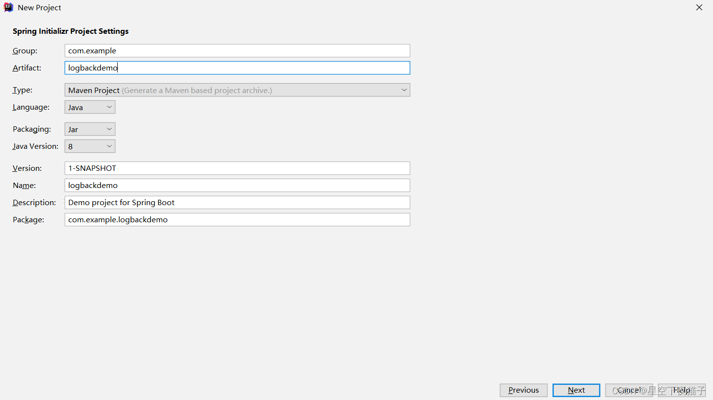Click the IntelliJ IDEA icon in title bar
The image size is (713, 400).
(8, 7)
